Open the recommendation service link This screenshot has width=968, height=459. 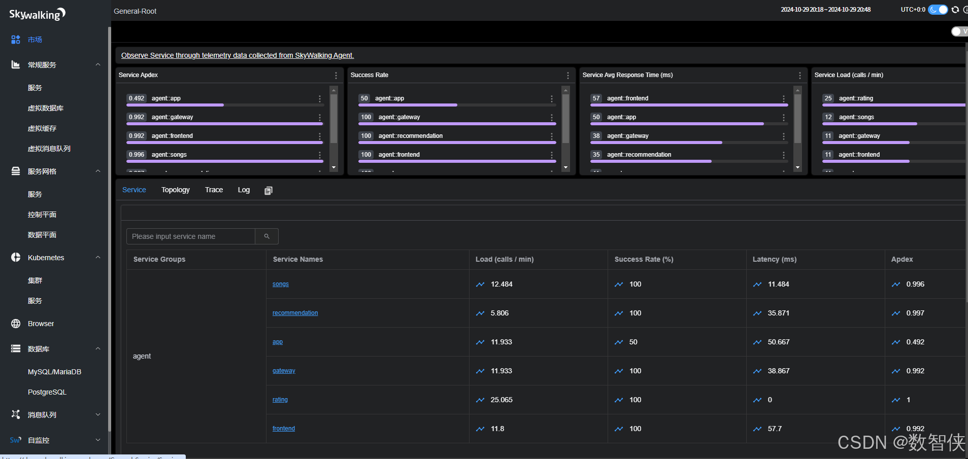(295, 313)
